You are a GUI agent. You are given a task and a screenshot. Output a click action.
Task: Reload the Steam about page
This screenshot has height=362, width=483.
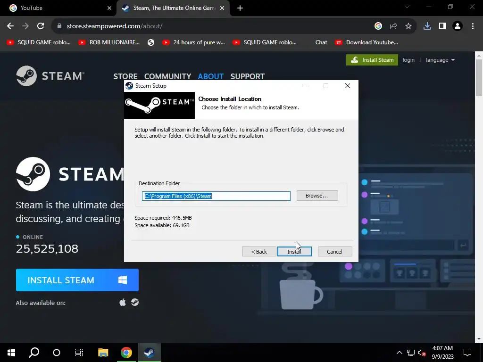[x=41, y=26]
